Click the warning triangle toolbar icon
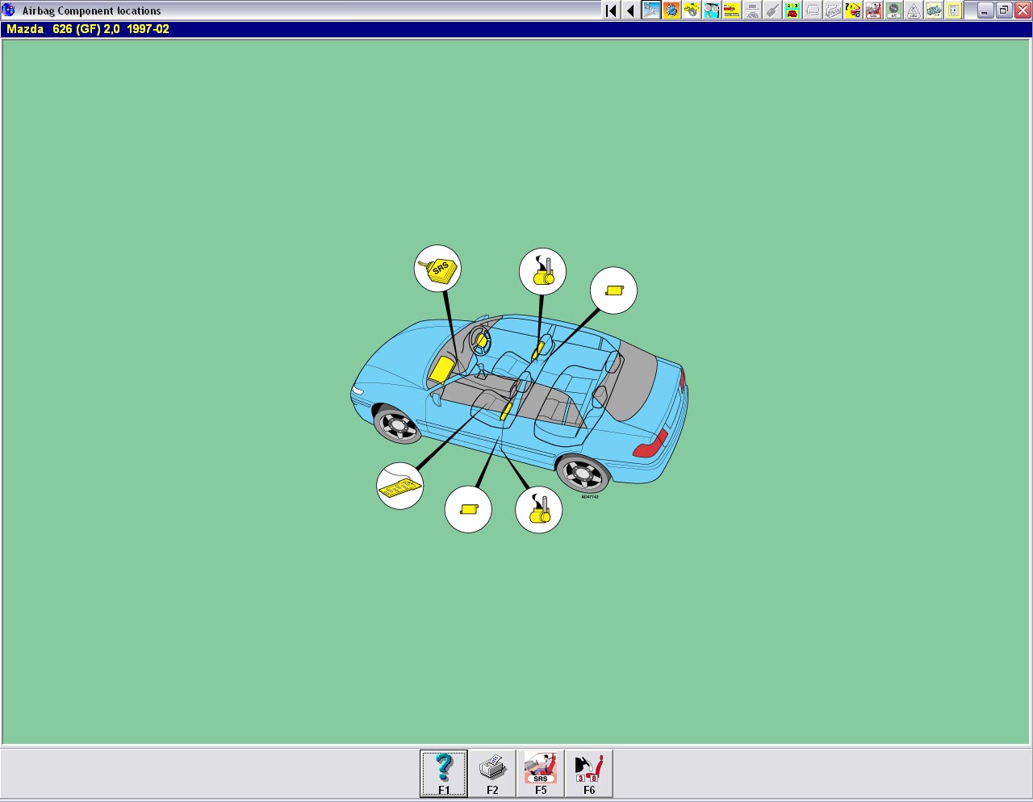The width and height of the screenshot is (1033, 802). (x=914, y=10)
